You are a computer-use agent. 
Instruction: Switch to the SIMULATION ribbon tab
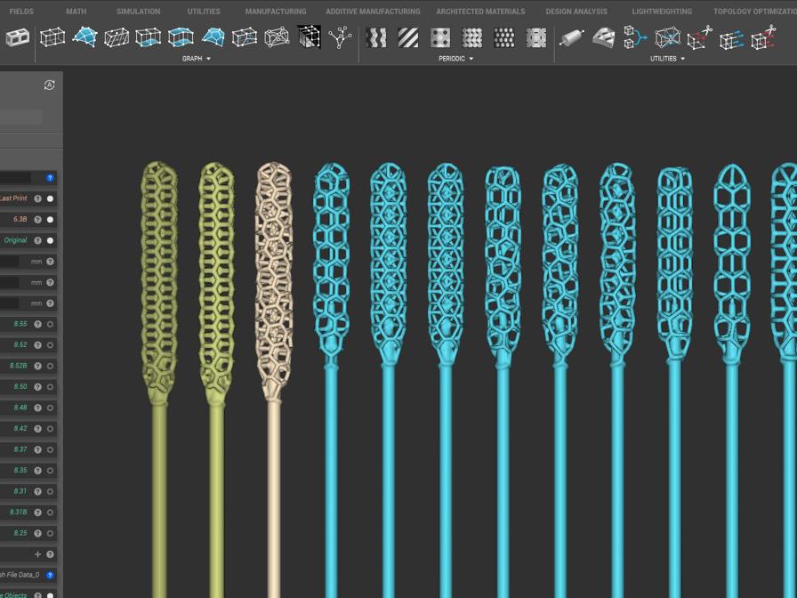138,12
